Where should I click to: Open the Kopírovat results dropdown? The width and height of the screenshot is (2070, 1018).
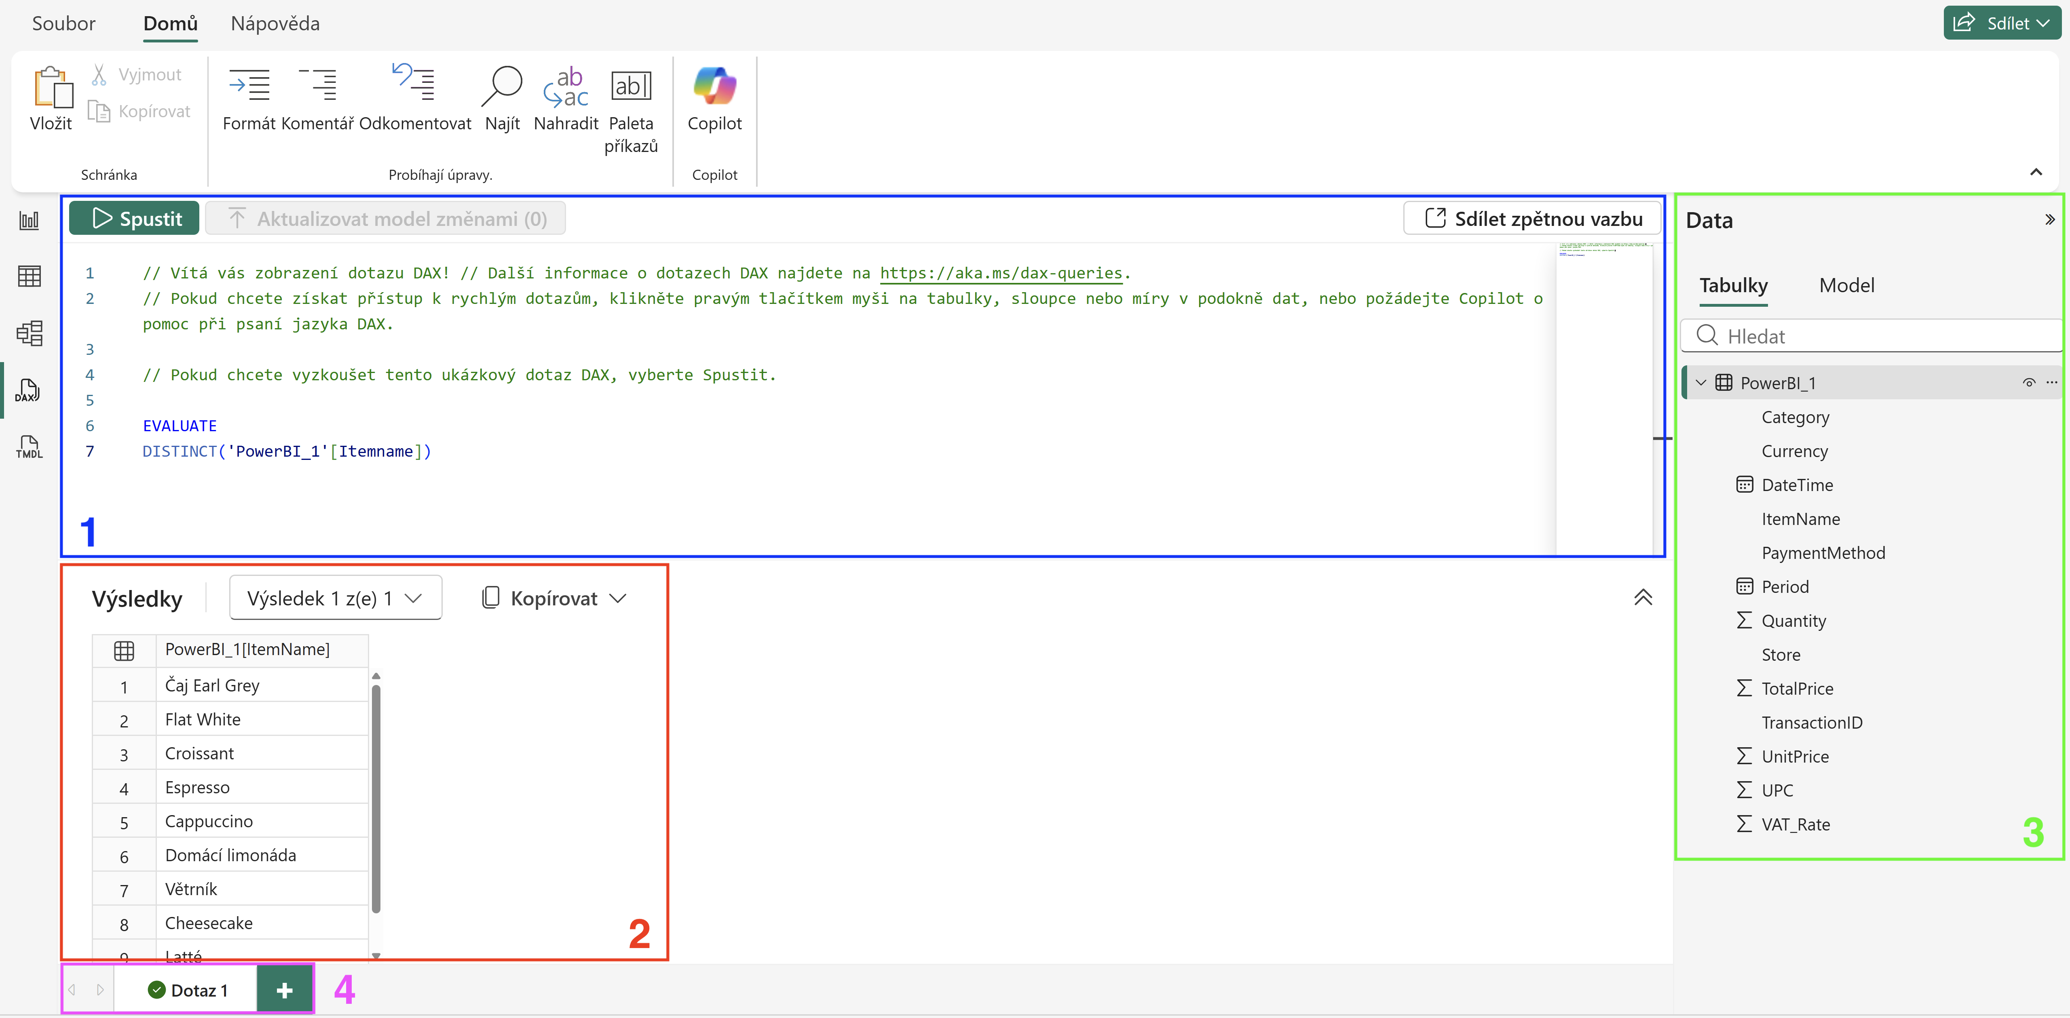click(x=553, y=598)
